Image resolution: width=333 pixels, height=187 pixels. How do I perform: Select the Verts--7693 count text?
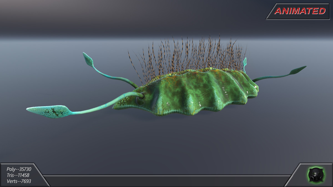pos(19,181)
